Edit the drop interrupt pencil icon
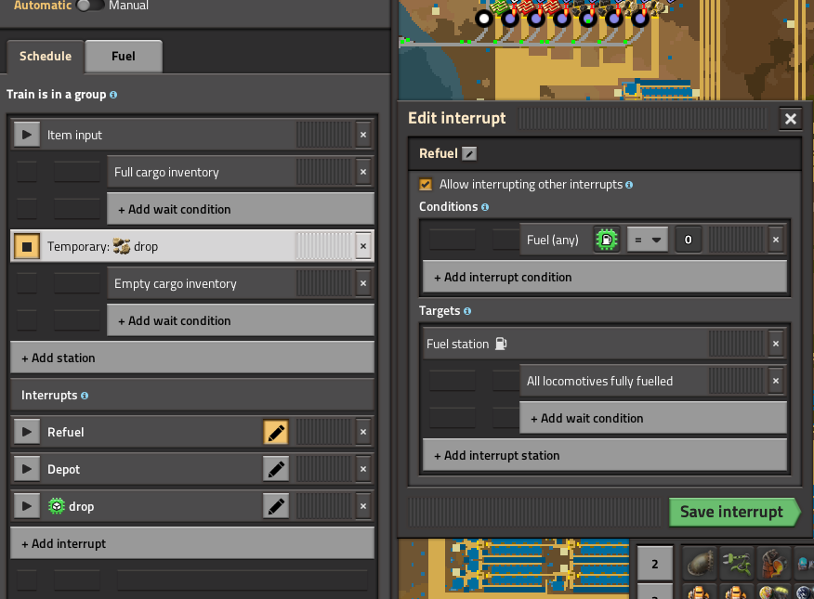The width and height of the screenshot is (814, 599). (276, 506)
